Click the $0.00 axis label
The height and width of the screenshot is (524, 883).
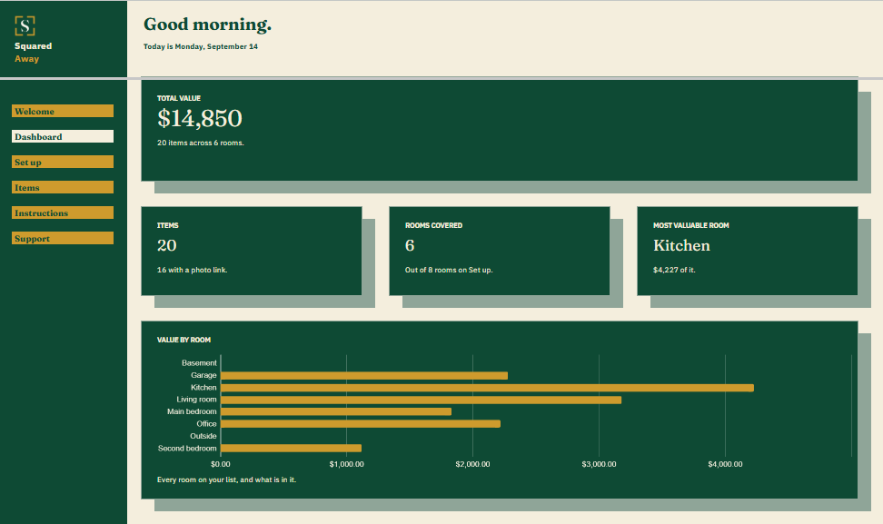pos(220,464)
